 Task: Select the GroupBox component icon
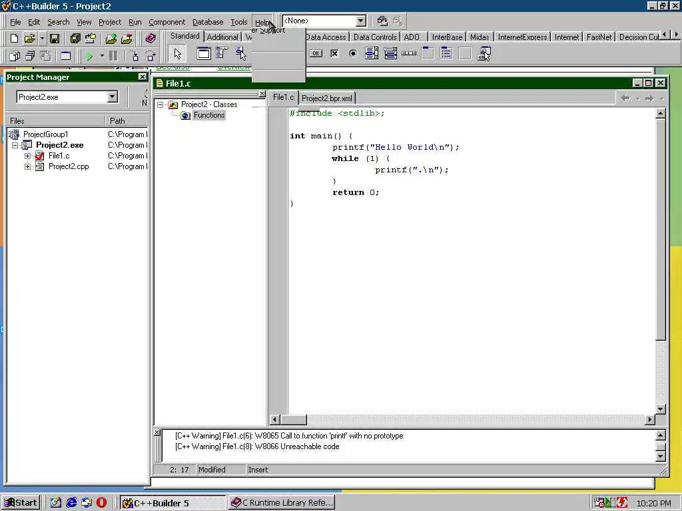[x=428, y=53]
